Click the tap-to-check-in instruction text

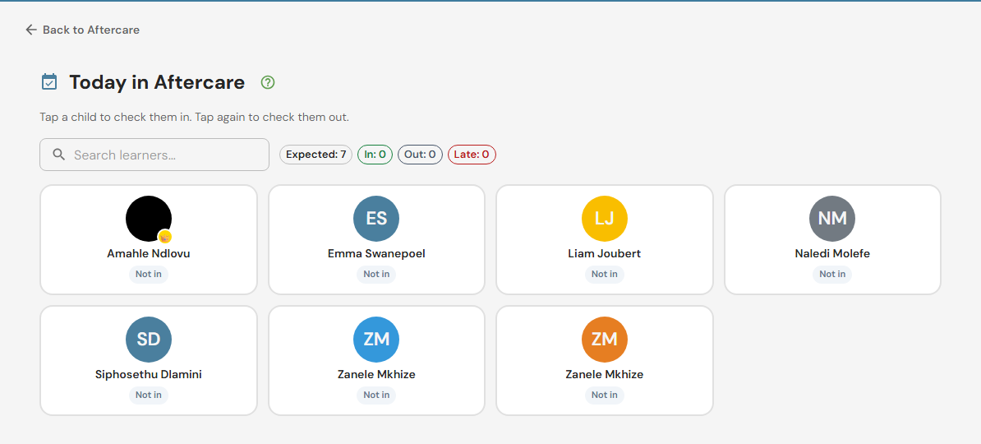pyautogui.click(x=194, y=118)
